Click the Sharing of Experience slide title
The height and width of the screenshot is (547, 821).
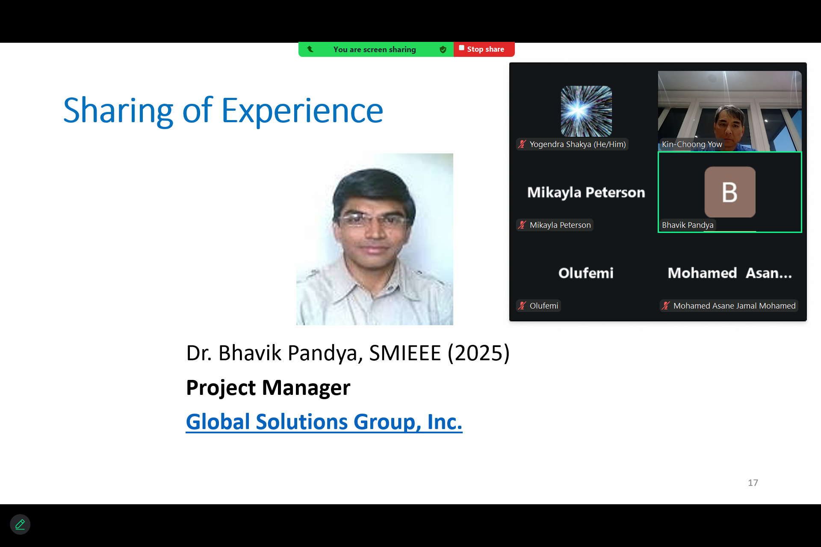click(x=223, y=111)
